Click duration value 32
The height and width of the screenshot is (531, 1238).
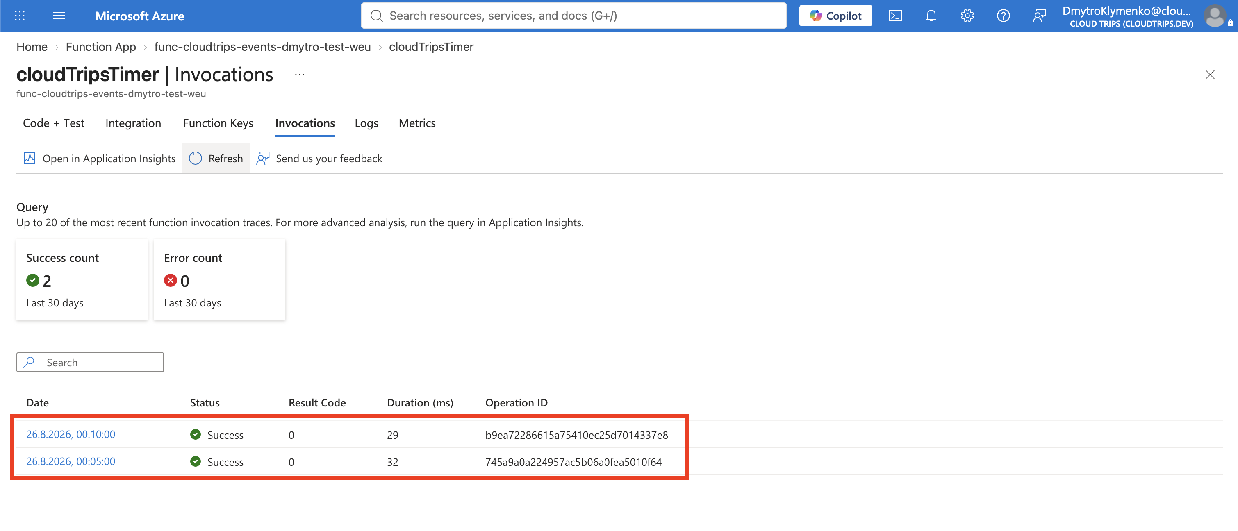[x=393, y=462]
